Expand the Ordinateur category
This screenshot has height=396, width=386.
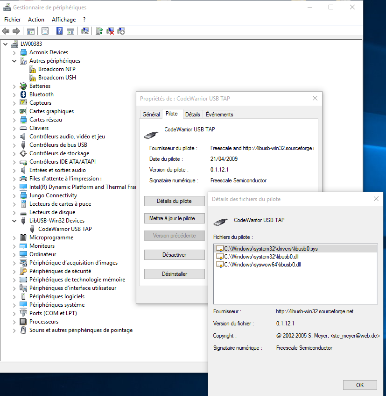14,254
